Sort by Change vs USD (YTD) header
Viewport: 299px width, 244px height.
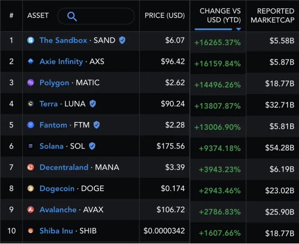pos(220,15)
